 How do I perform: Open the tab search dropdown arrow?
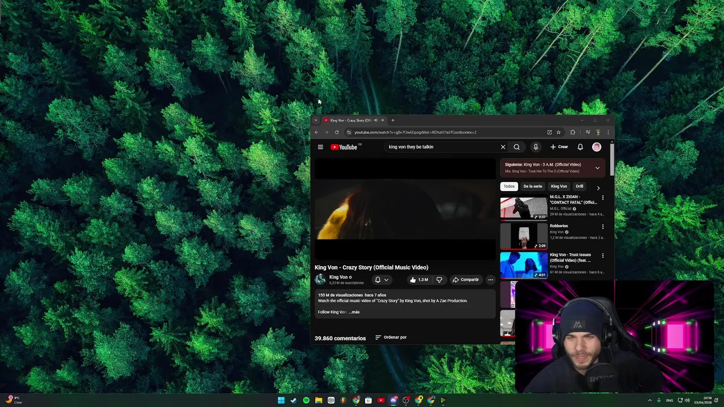[316, 120]
